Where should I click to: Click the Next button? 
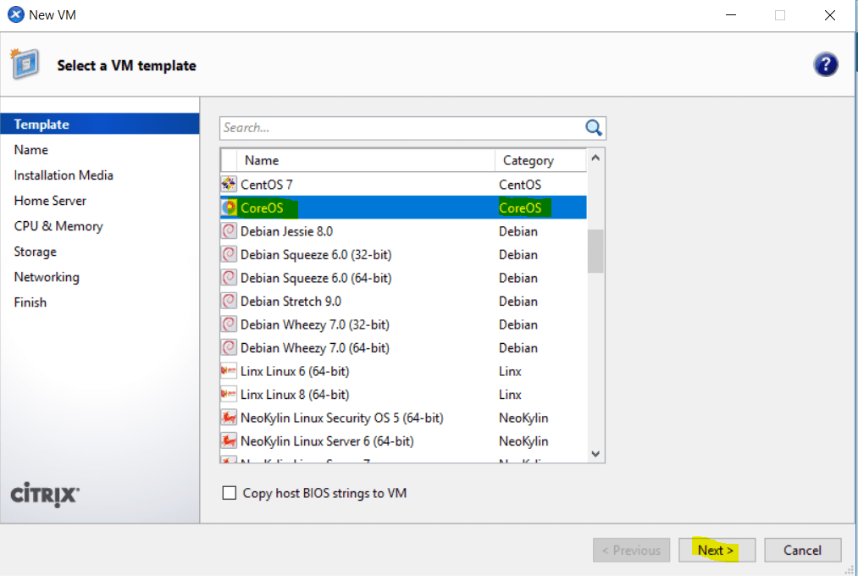pos(716,550)
